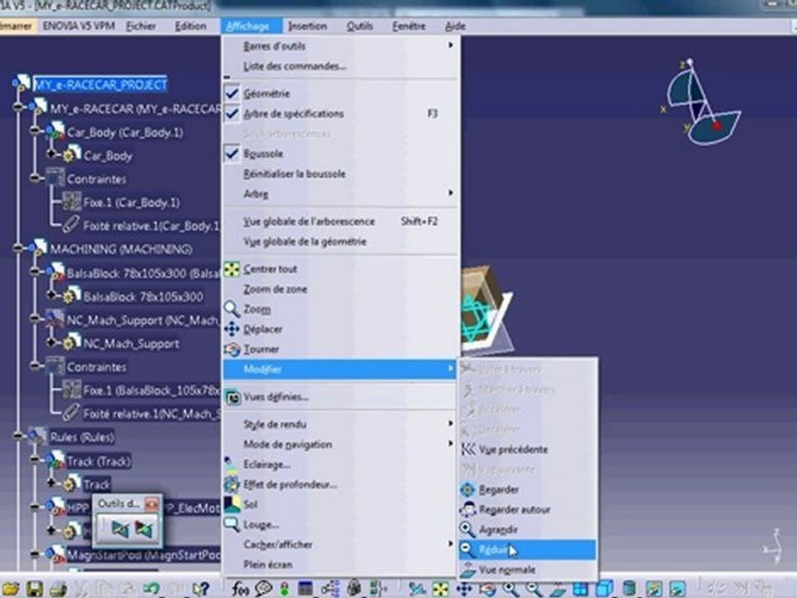Choose Agrandir in the Modifier submenu
Image resolution: width=797 pixels, height=598 pixels.
[x=527, y=530]
